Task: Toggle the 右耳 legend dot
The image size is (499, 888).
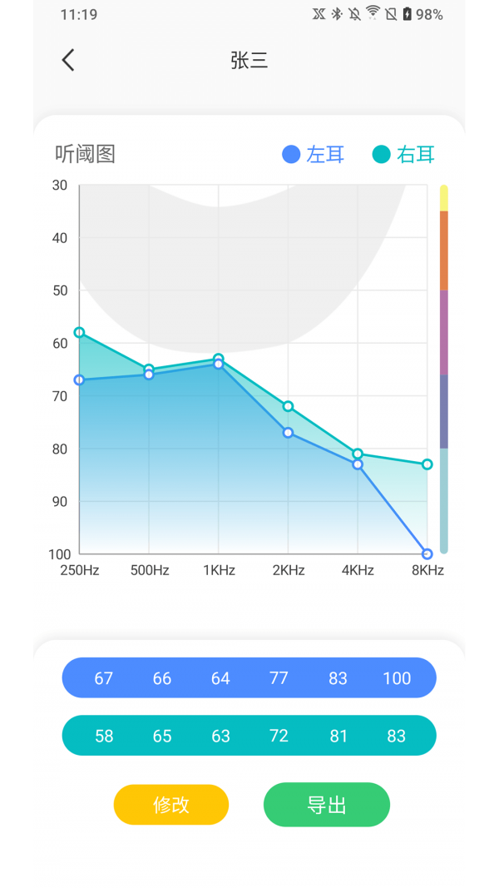Action: 381,154
